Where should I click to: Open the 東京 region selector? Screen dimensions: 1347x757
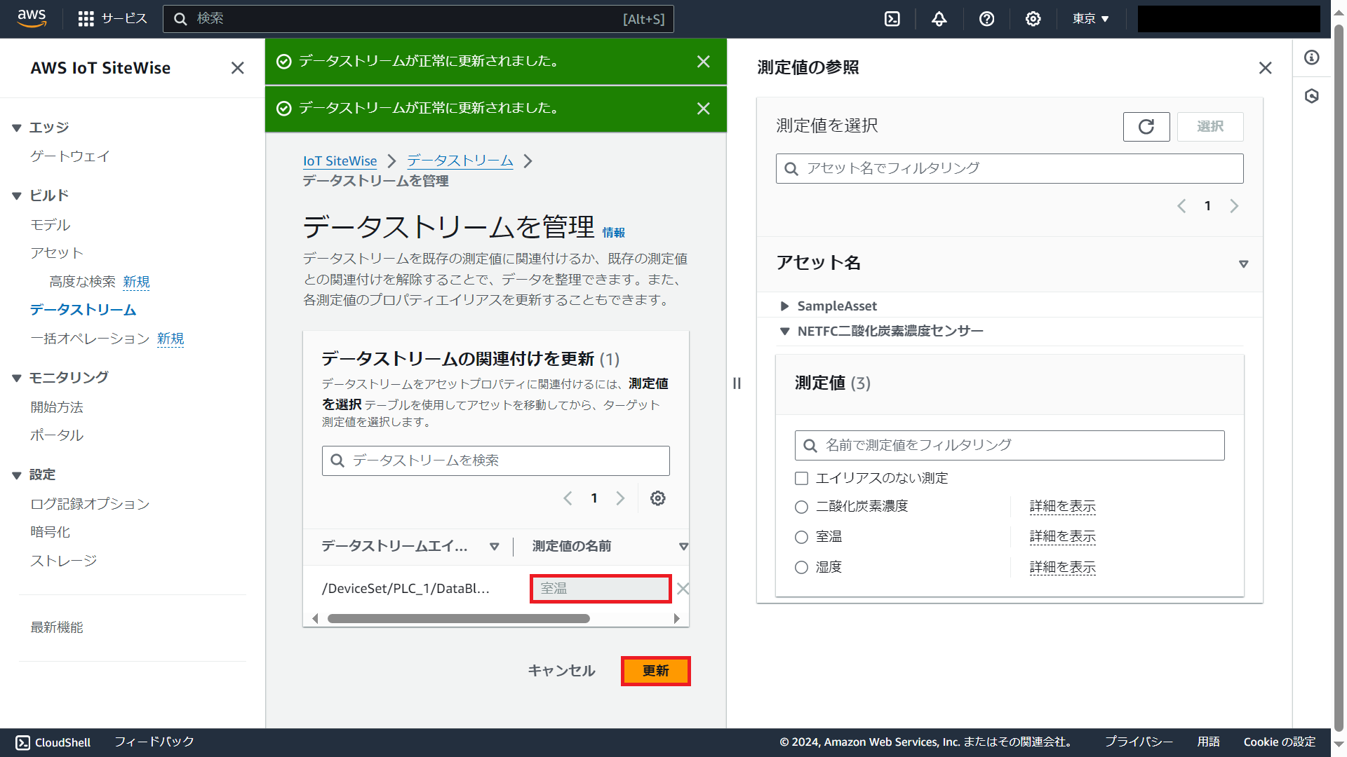(x=1089, y=19)
